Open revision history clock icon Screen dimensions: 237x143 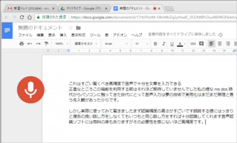click(x=220, y=35)
